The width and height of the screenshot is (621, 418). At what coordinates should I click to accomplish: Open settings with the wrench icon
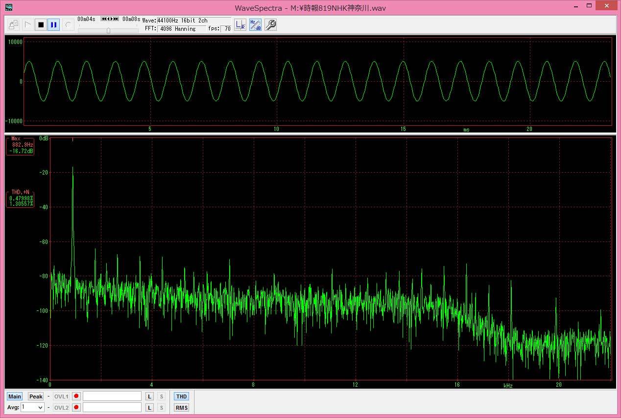270,24
